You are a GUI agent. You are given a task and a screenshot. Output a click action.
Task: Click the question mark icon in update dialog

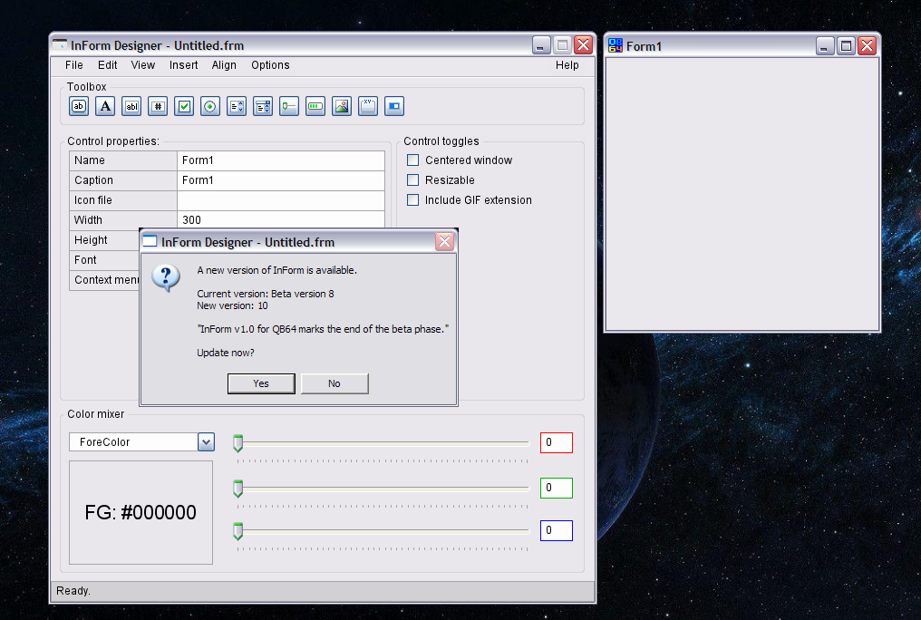(x=166, y=277)
